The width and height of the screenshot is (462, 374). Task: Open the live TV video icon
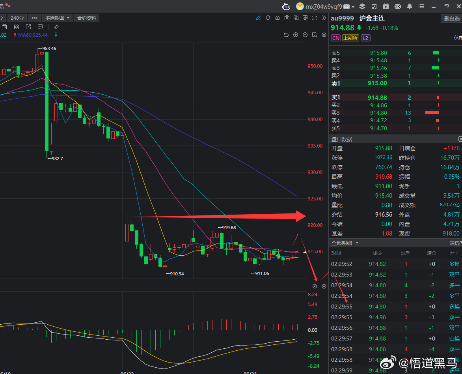pos(386,6)
